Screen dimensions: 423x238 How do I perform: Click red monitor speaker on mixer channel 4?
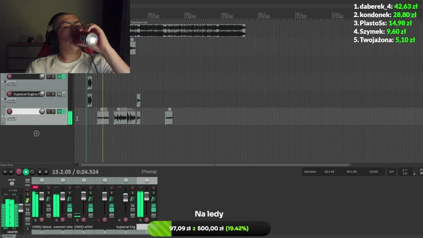[98, 220]
